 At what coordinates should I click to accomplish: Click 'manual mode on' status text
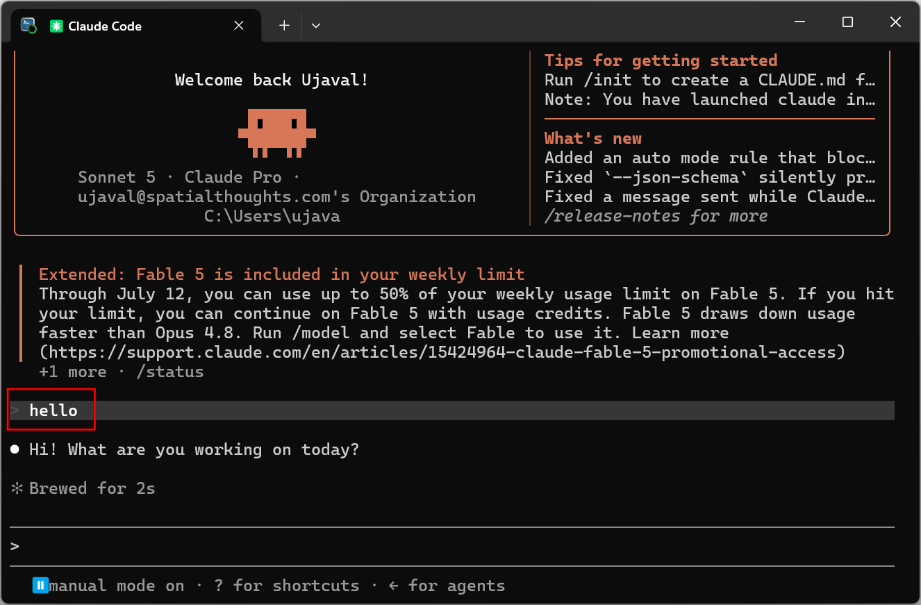pos(117,586)
